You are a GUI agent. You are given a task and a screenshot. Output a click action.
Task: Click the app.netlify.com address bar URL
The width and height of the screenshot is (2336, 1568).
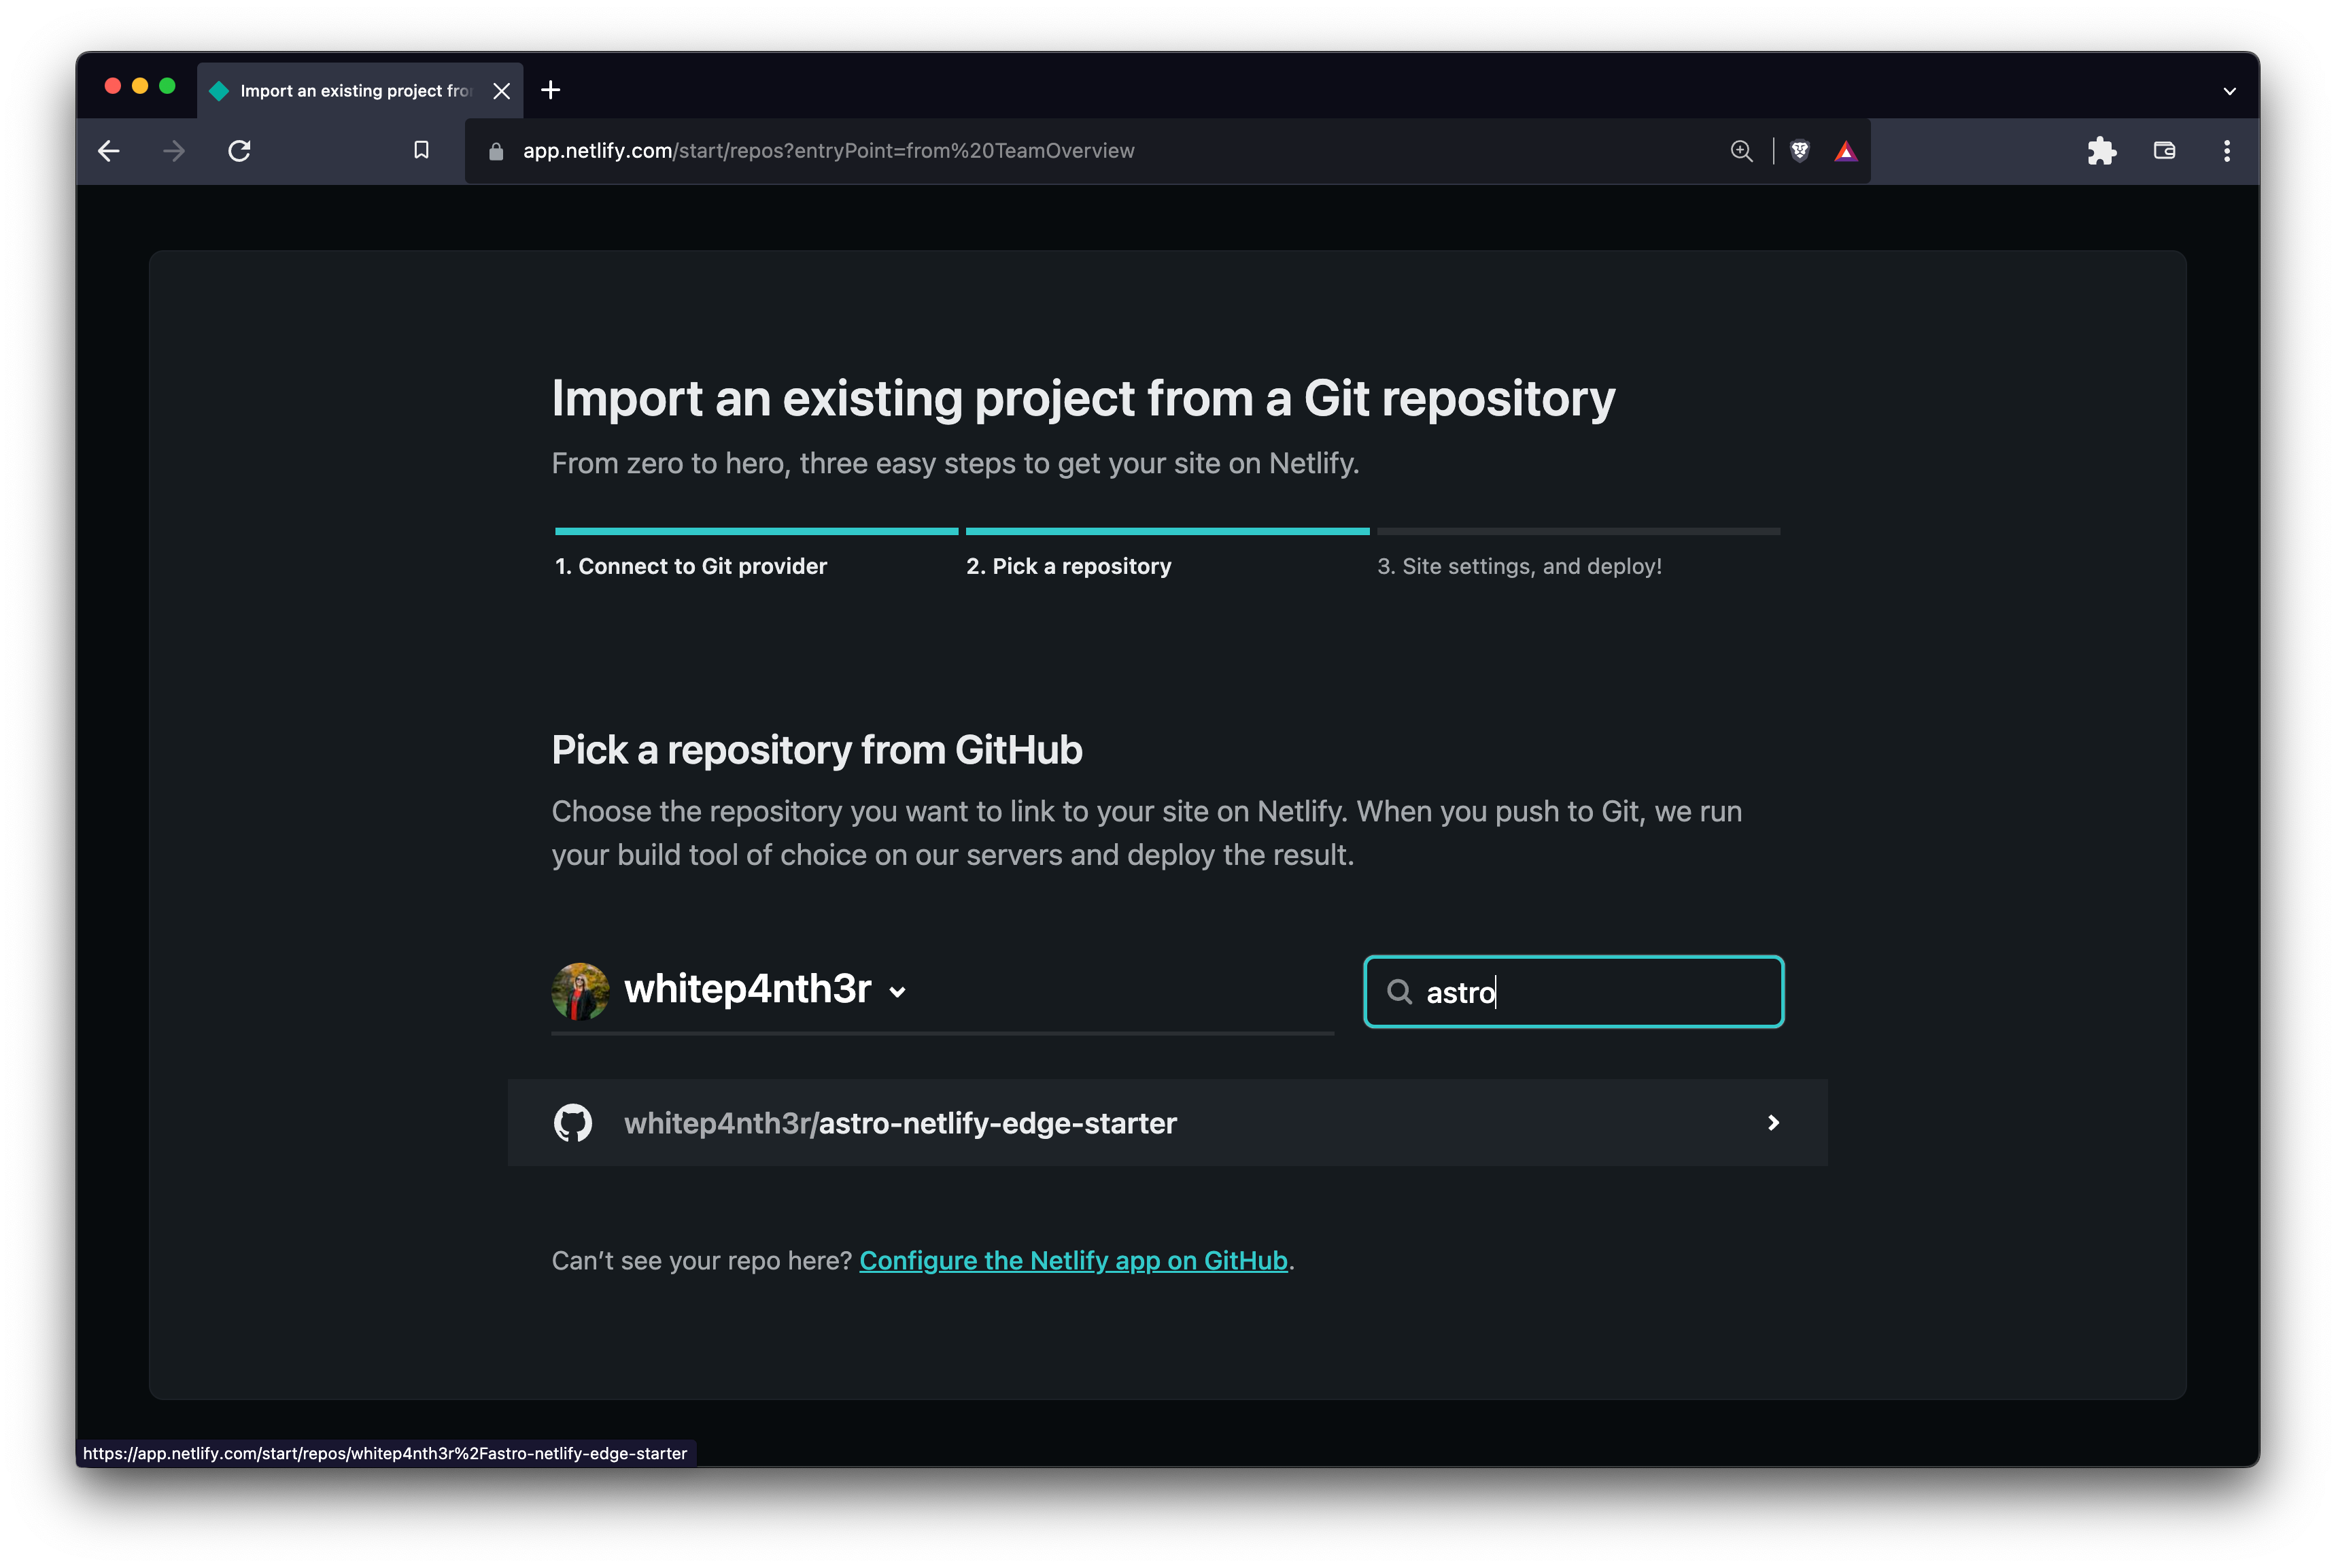(827, 151)
